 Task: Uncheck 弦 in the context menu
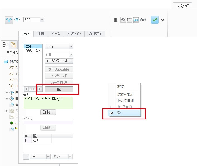[x=112, y=113]
